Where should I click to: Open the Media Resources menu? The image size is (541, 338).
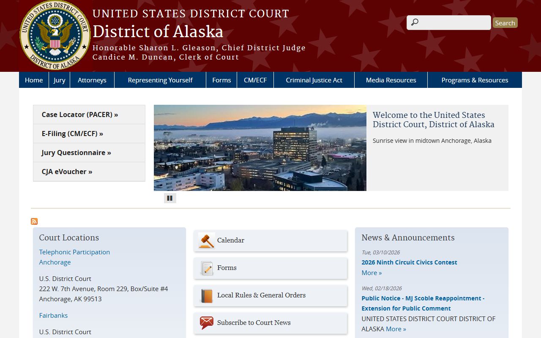pyautogui.click(x=391, y=80)
